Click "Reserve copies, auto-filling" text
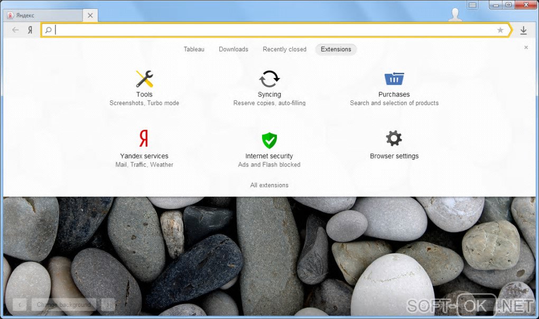Viewport: 539px width, 319px height. 269,103
